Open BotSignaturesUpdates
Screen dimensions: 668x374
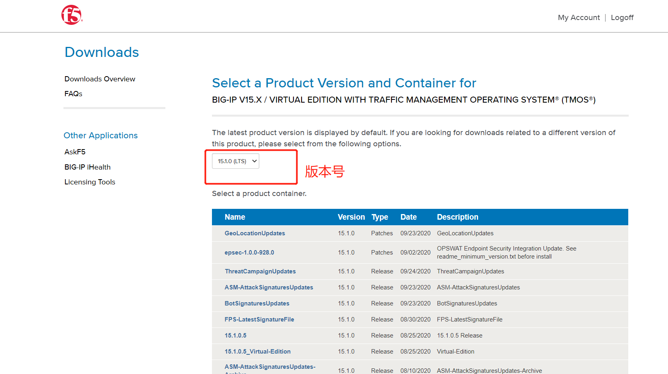point(257,303)
